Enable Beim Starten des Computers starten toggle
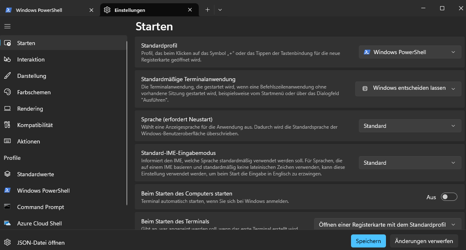 pyautogui.click(x=449, y=197)
